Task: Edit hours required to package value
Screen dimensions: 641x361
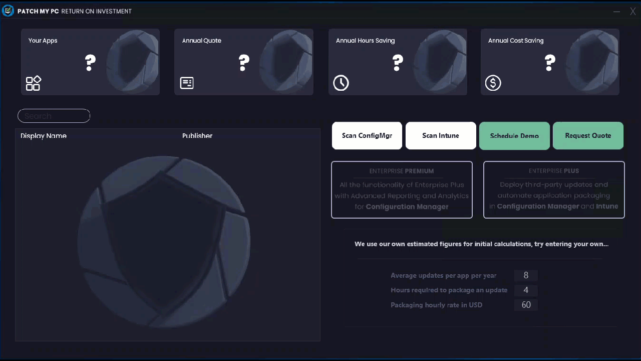Action: coord(526,290)
